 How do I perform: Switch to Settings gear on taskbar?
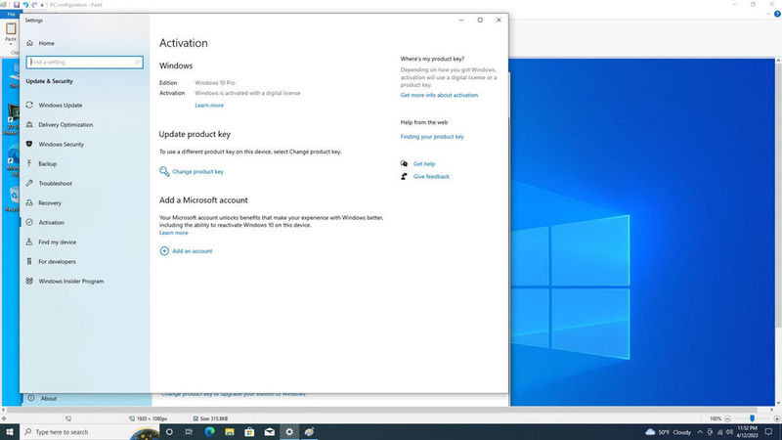click(289, 432)
